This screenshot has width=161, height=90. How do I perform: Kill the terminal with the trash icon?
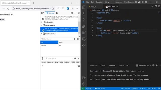point(157,65)
